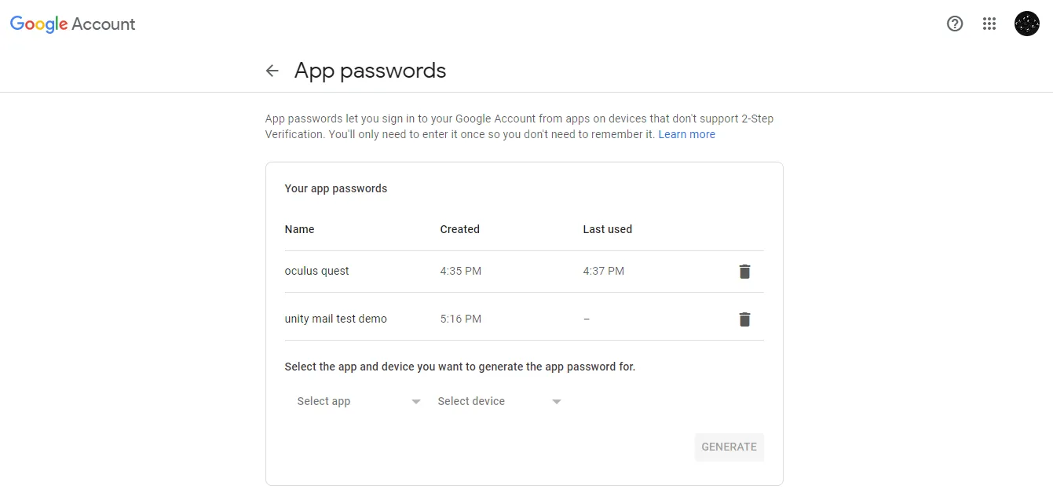The height and width of the screenshot is (489, 1053).
Task: Click the profile avatar picture
Action: pyautogui.click(x=1026, y=24)
